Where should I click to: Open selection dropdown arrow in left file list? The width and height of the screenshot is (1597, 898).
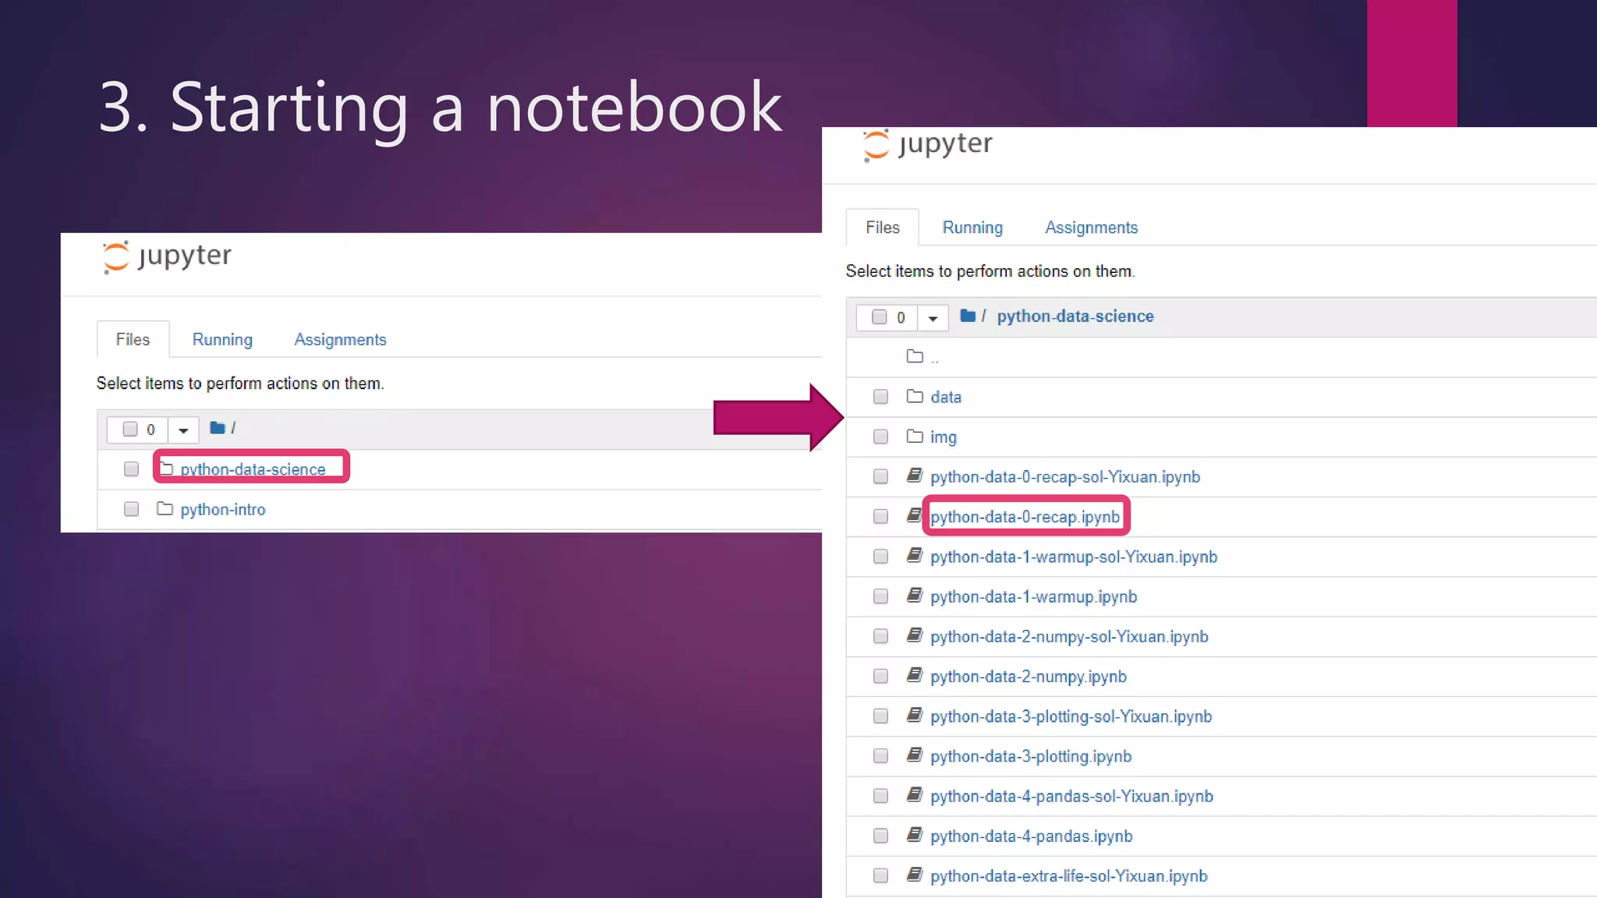[183, 430]
